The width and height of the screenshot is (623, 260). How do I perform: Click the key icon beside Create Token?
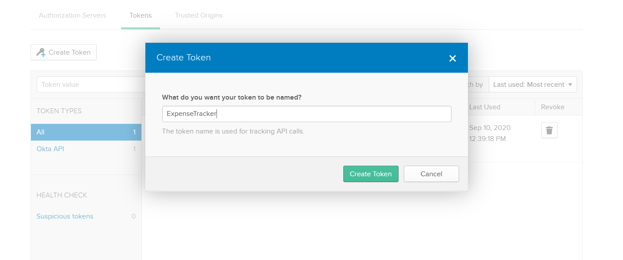pos(41,52)
